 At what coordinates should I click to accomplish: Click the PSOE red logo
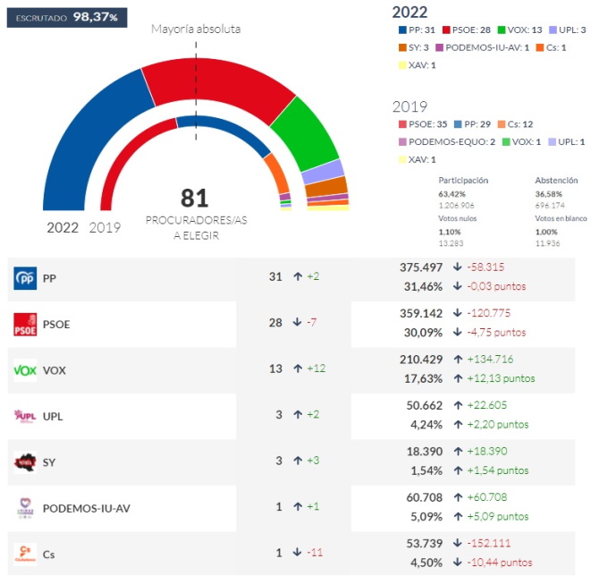25,325
